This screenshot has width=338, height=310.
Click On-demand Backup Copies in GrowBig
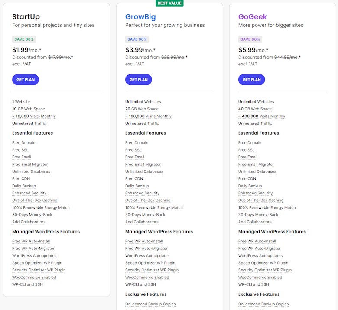(x=150, y=304)
